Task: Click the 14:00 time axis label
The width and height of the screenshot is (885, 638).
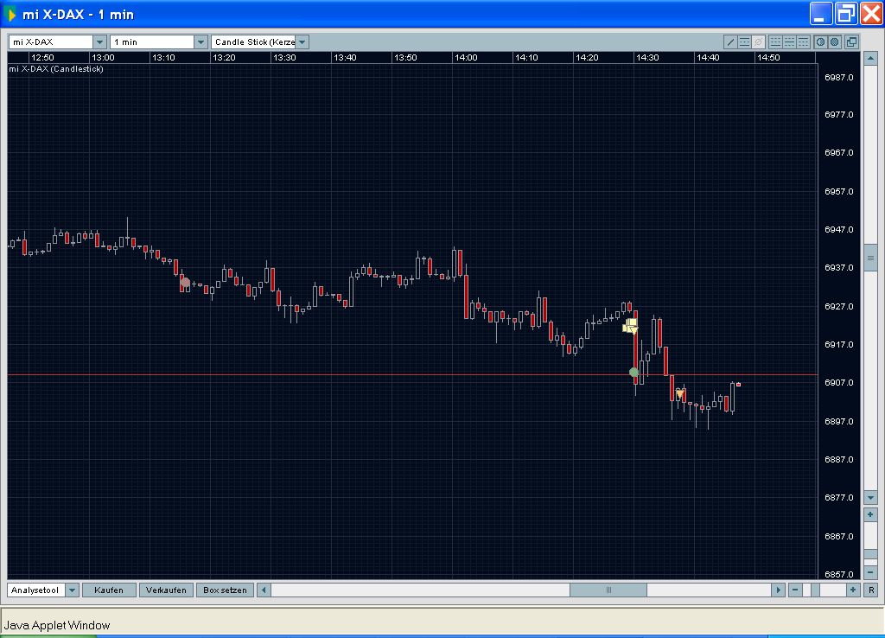Action: (466, 58)
